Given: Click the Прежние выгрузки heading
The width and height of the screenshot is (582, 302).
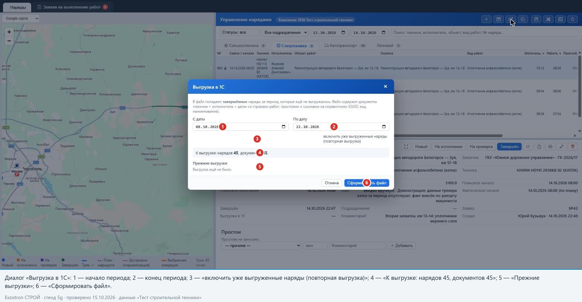Looking at the screenshot, I should (x=210, y=163).
